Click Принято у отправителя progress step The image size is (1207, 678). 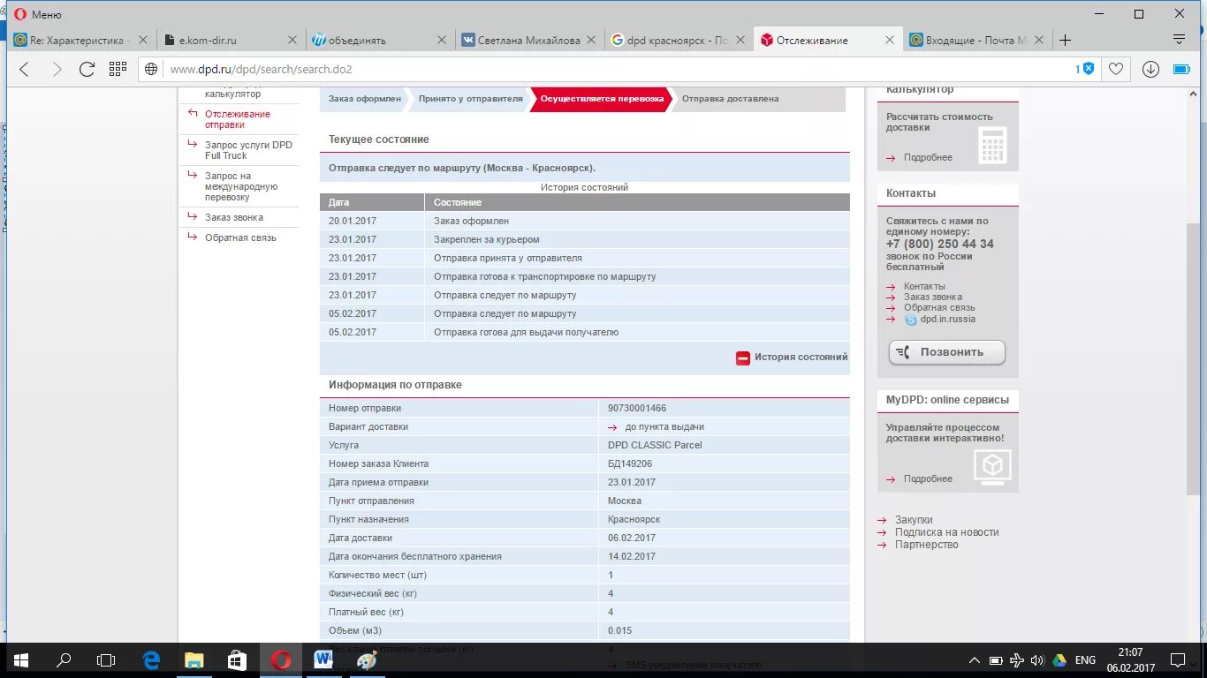471,99
